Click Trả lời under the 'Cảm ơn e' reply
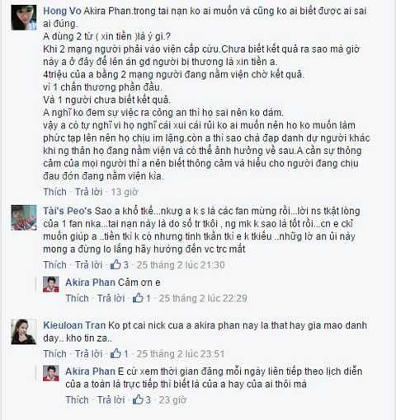 click(111, 298)
